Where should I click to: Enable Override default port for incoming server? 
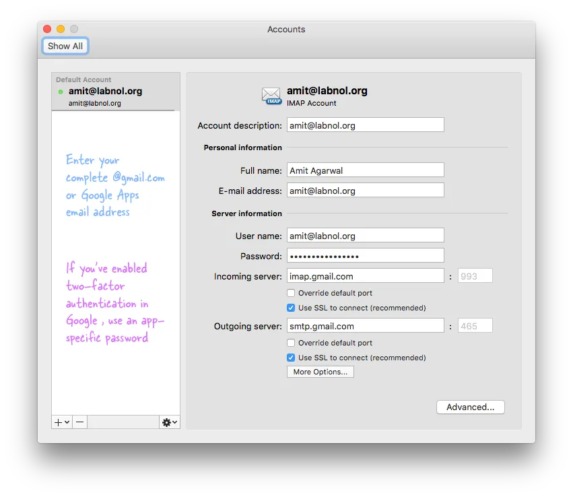[291, 293]
